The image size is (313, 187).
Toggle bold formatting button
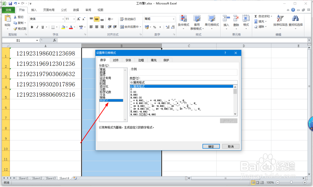[x=32, y=27]
